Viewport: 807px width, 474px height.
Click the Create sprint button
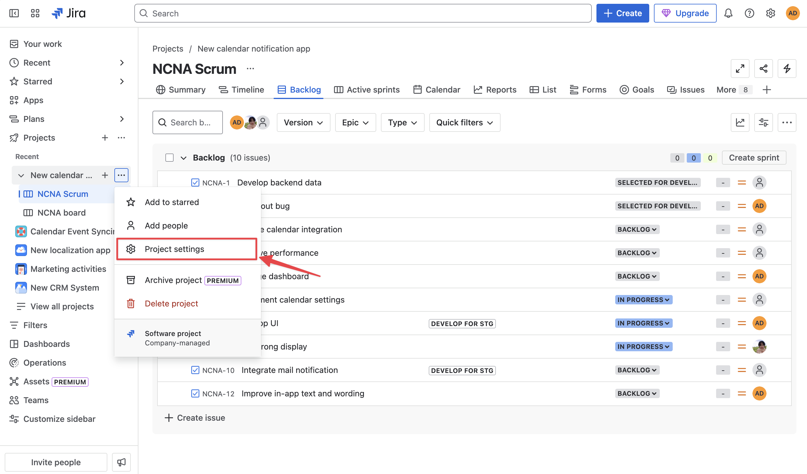754,158
